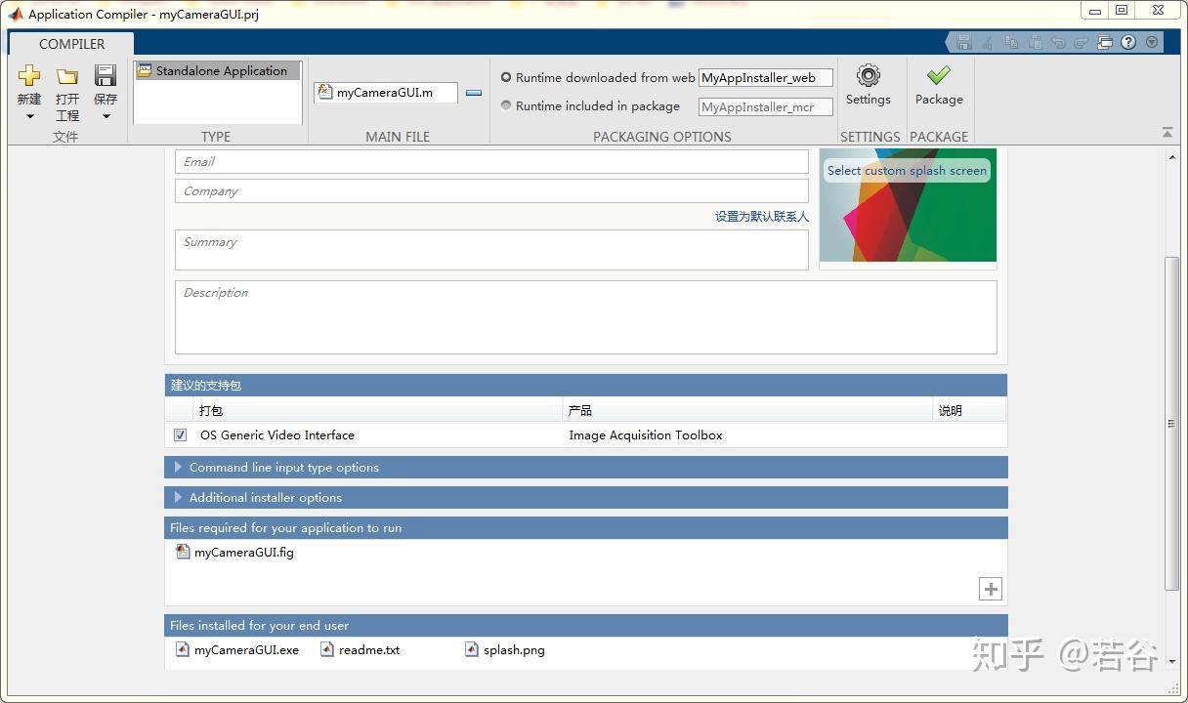Click the Save (保存) floppy disk icon
Image resolution: width=1188 pixels, height=703 pixels.
pyautogui.click(x=105, y=76)
